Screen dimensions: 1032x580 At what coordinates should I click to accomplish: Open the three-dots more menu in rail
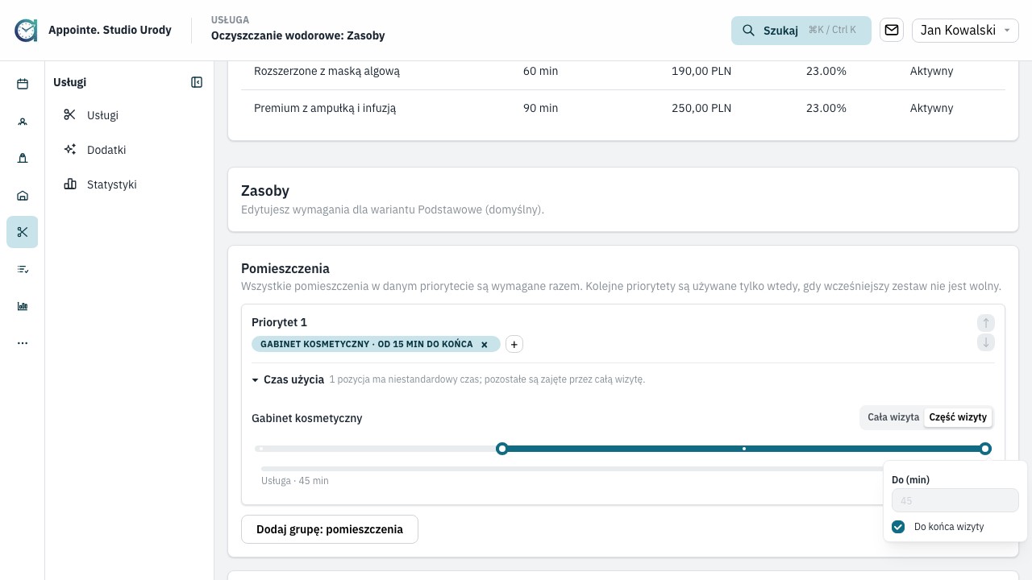point(23,343)
